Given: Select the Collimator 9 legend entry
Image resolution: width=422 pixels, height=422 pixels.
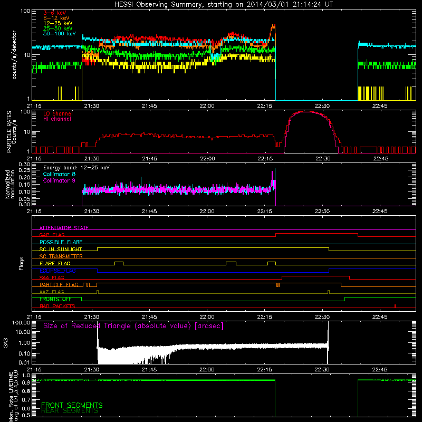Looking at the screenshot, I should [x=59, y=180].
